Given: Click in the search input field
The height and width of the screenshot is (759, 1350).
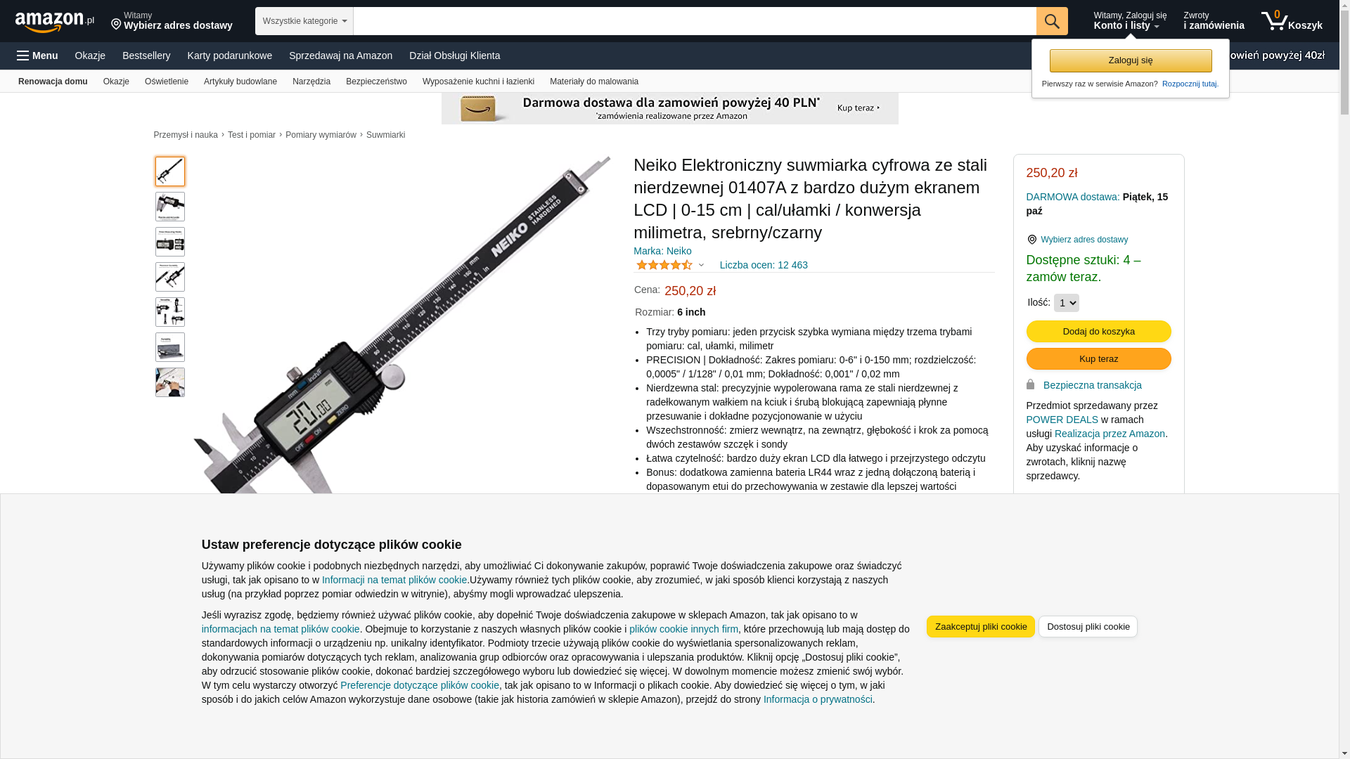Looking at the screenshot, I should pos(695,21).
